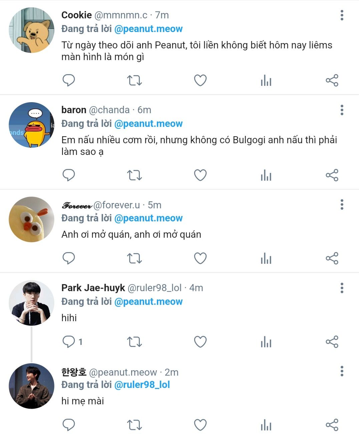The width and height of the screenshot is (359, 434).
Task: Reply to Cookie's tweet
Action: pyautogui.click(x=69, y=80)
